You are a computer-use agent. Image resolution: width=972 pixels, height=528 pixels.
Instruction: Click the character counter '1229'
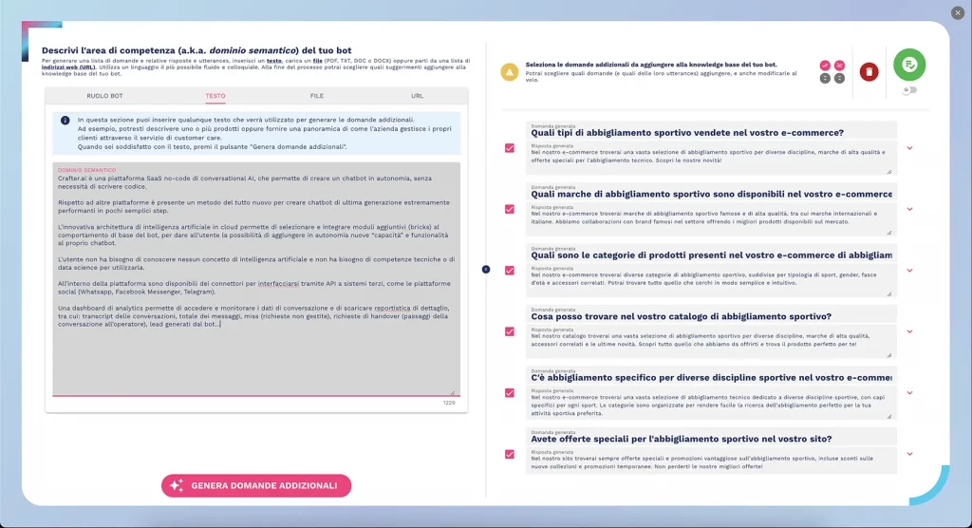coord(449,404)
